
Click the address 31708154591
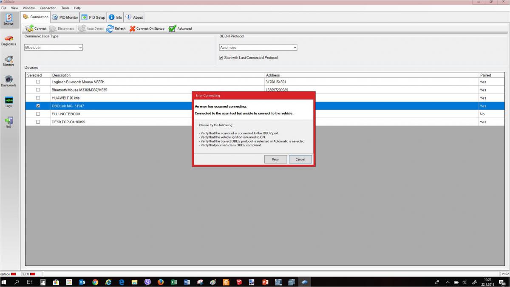(x=276, y=82)
